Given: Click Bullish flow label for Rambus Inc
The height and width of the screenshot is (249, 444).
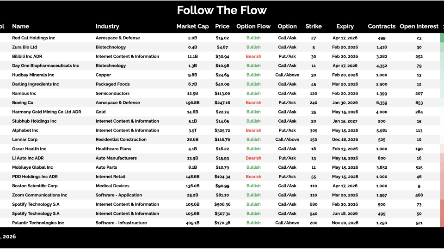Looking at the screenshot, I should point(253,93).
